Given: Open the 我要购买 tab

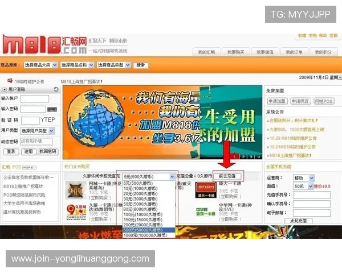Looking at the screenshot, I should [x=236, y=52].
